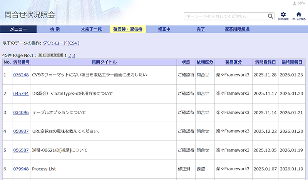Sort table by 質問番号 column header
Viewport: 308px width, 180px height.
[x=21, y=62]
